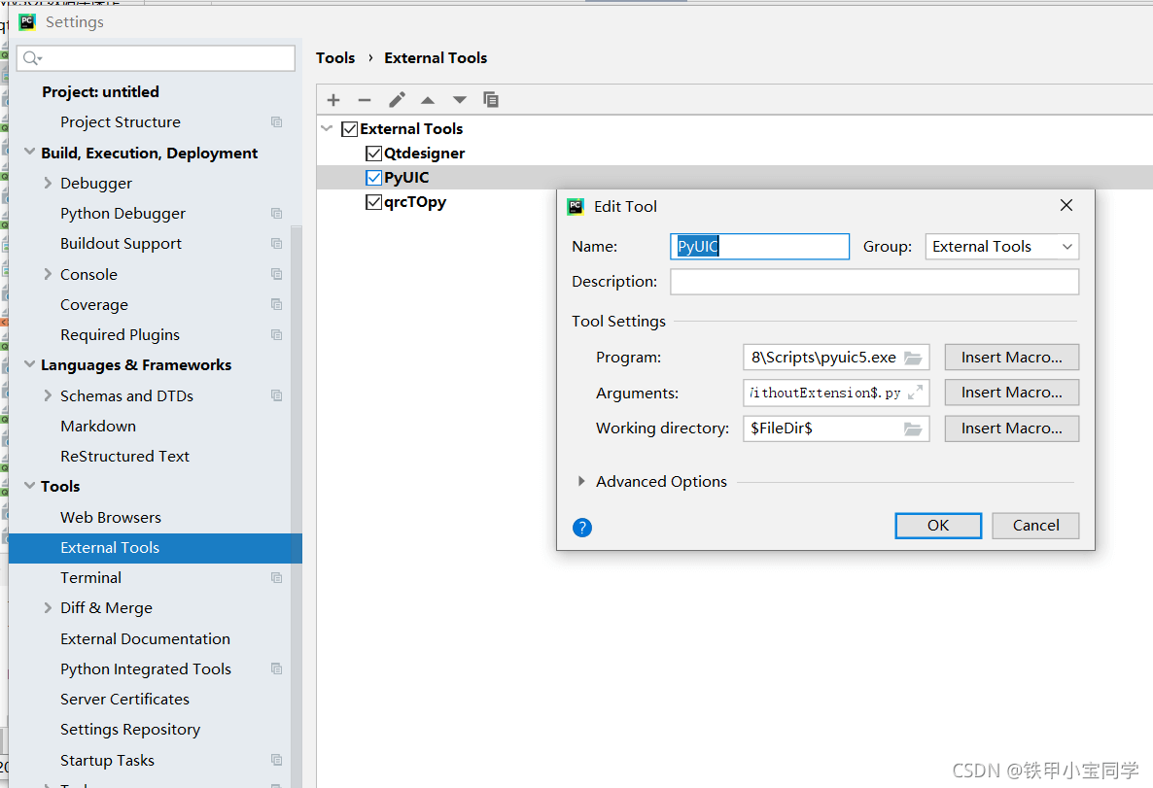Select Terminal in the settings tree
The image size is (1153, 788).
coord(90,577)
